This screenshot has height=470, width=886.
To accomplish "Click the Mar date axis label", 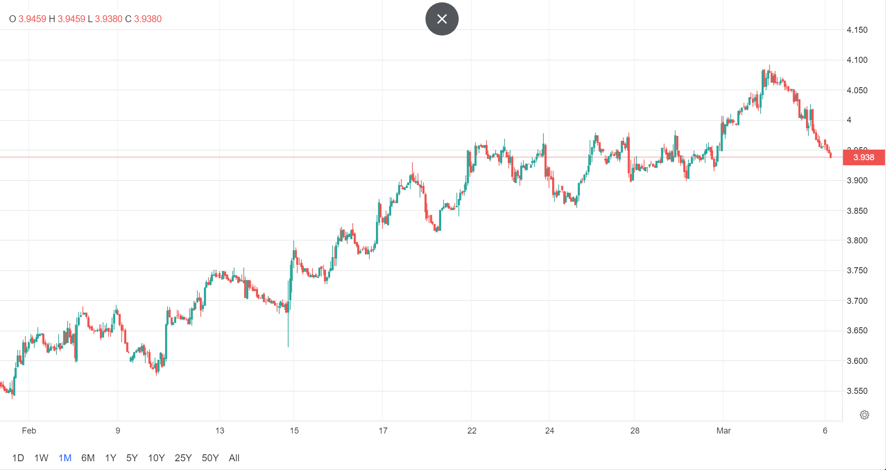I will 723,431.
